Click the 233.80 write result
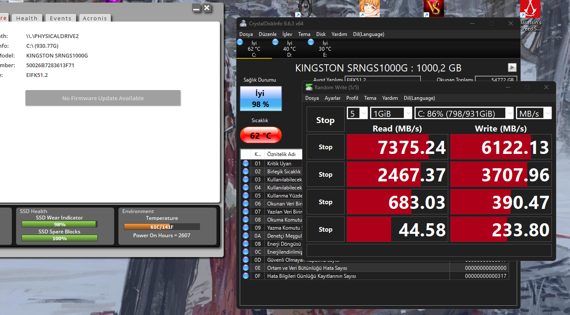 [x=501, y=230]
